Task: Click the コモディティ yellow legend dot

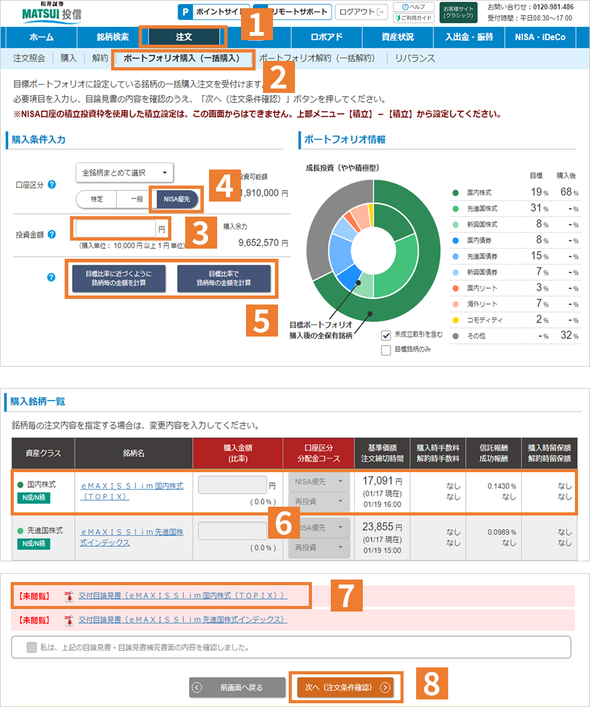Action: pyautogui.click(x=456, y=320)
